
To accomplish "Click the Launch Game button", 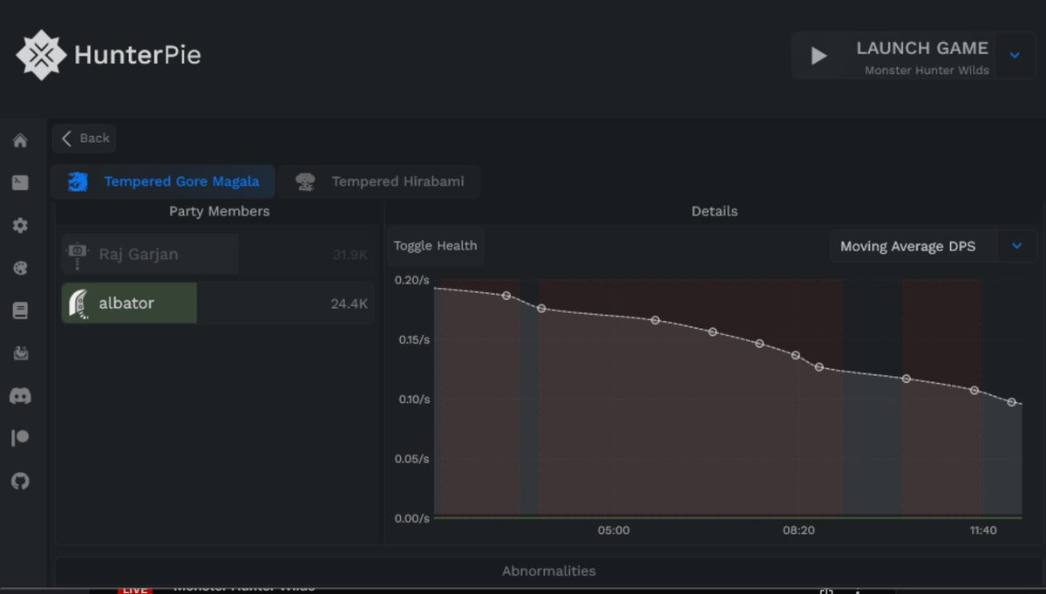I will pyautogui.click(x=893, y=56).
